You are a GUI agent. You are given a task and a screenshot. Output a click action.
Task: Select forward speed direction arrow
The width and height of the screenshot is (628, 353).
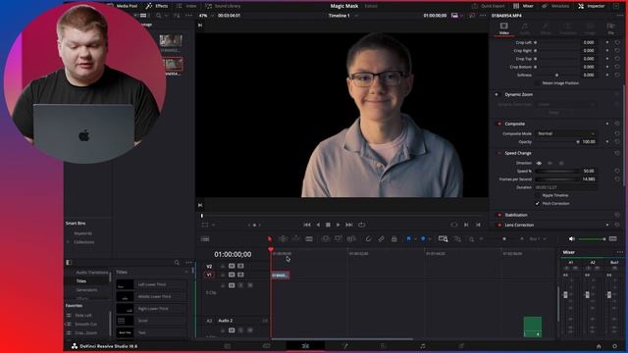539,164
